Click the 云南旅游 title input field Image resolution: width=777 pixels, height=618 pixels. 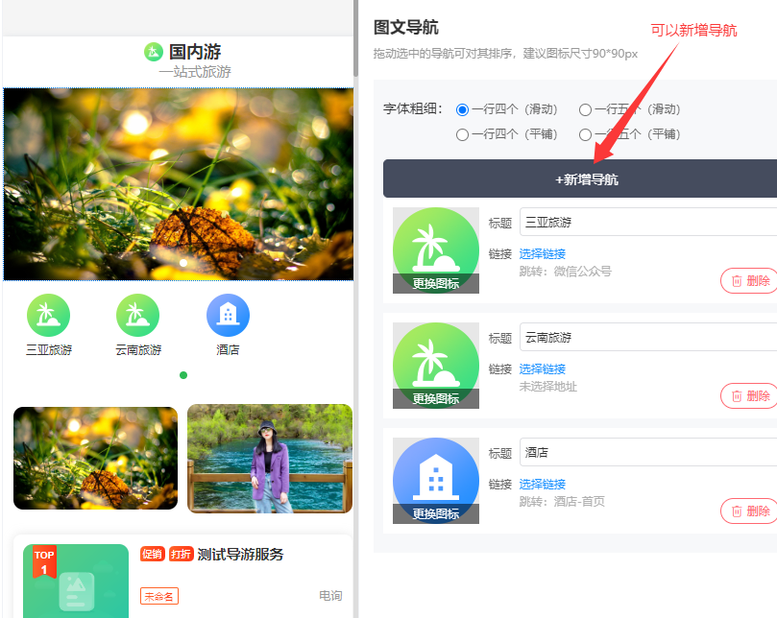pyautogui.click(x=648, y=338)
